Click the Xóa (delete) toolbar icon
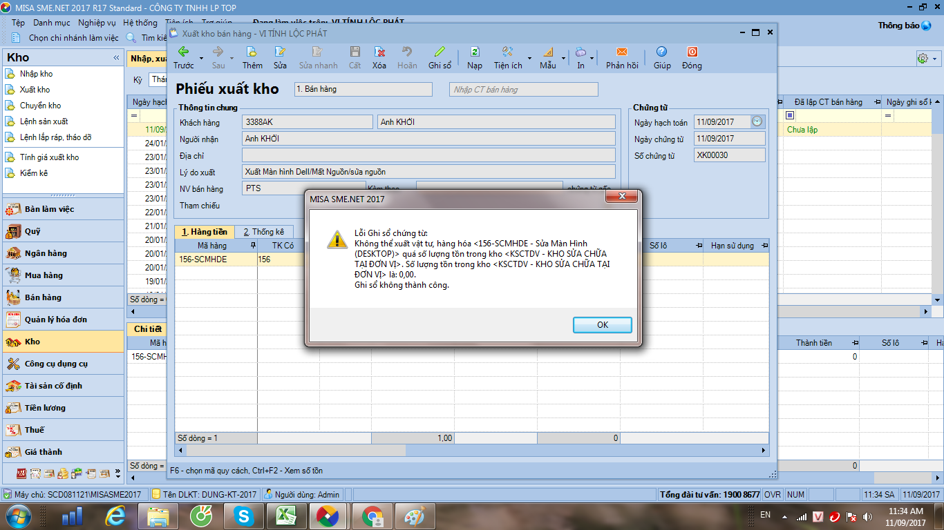The width and height of the screenshot is (944, 530). click(x=379, y=52)
